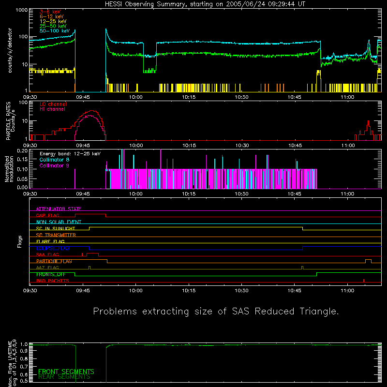
Task: Click the 0.20 tick on modulation axis
Action: pos(22,150)
